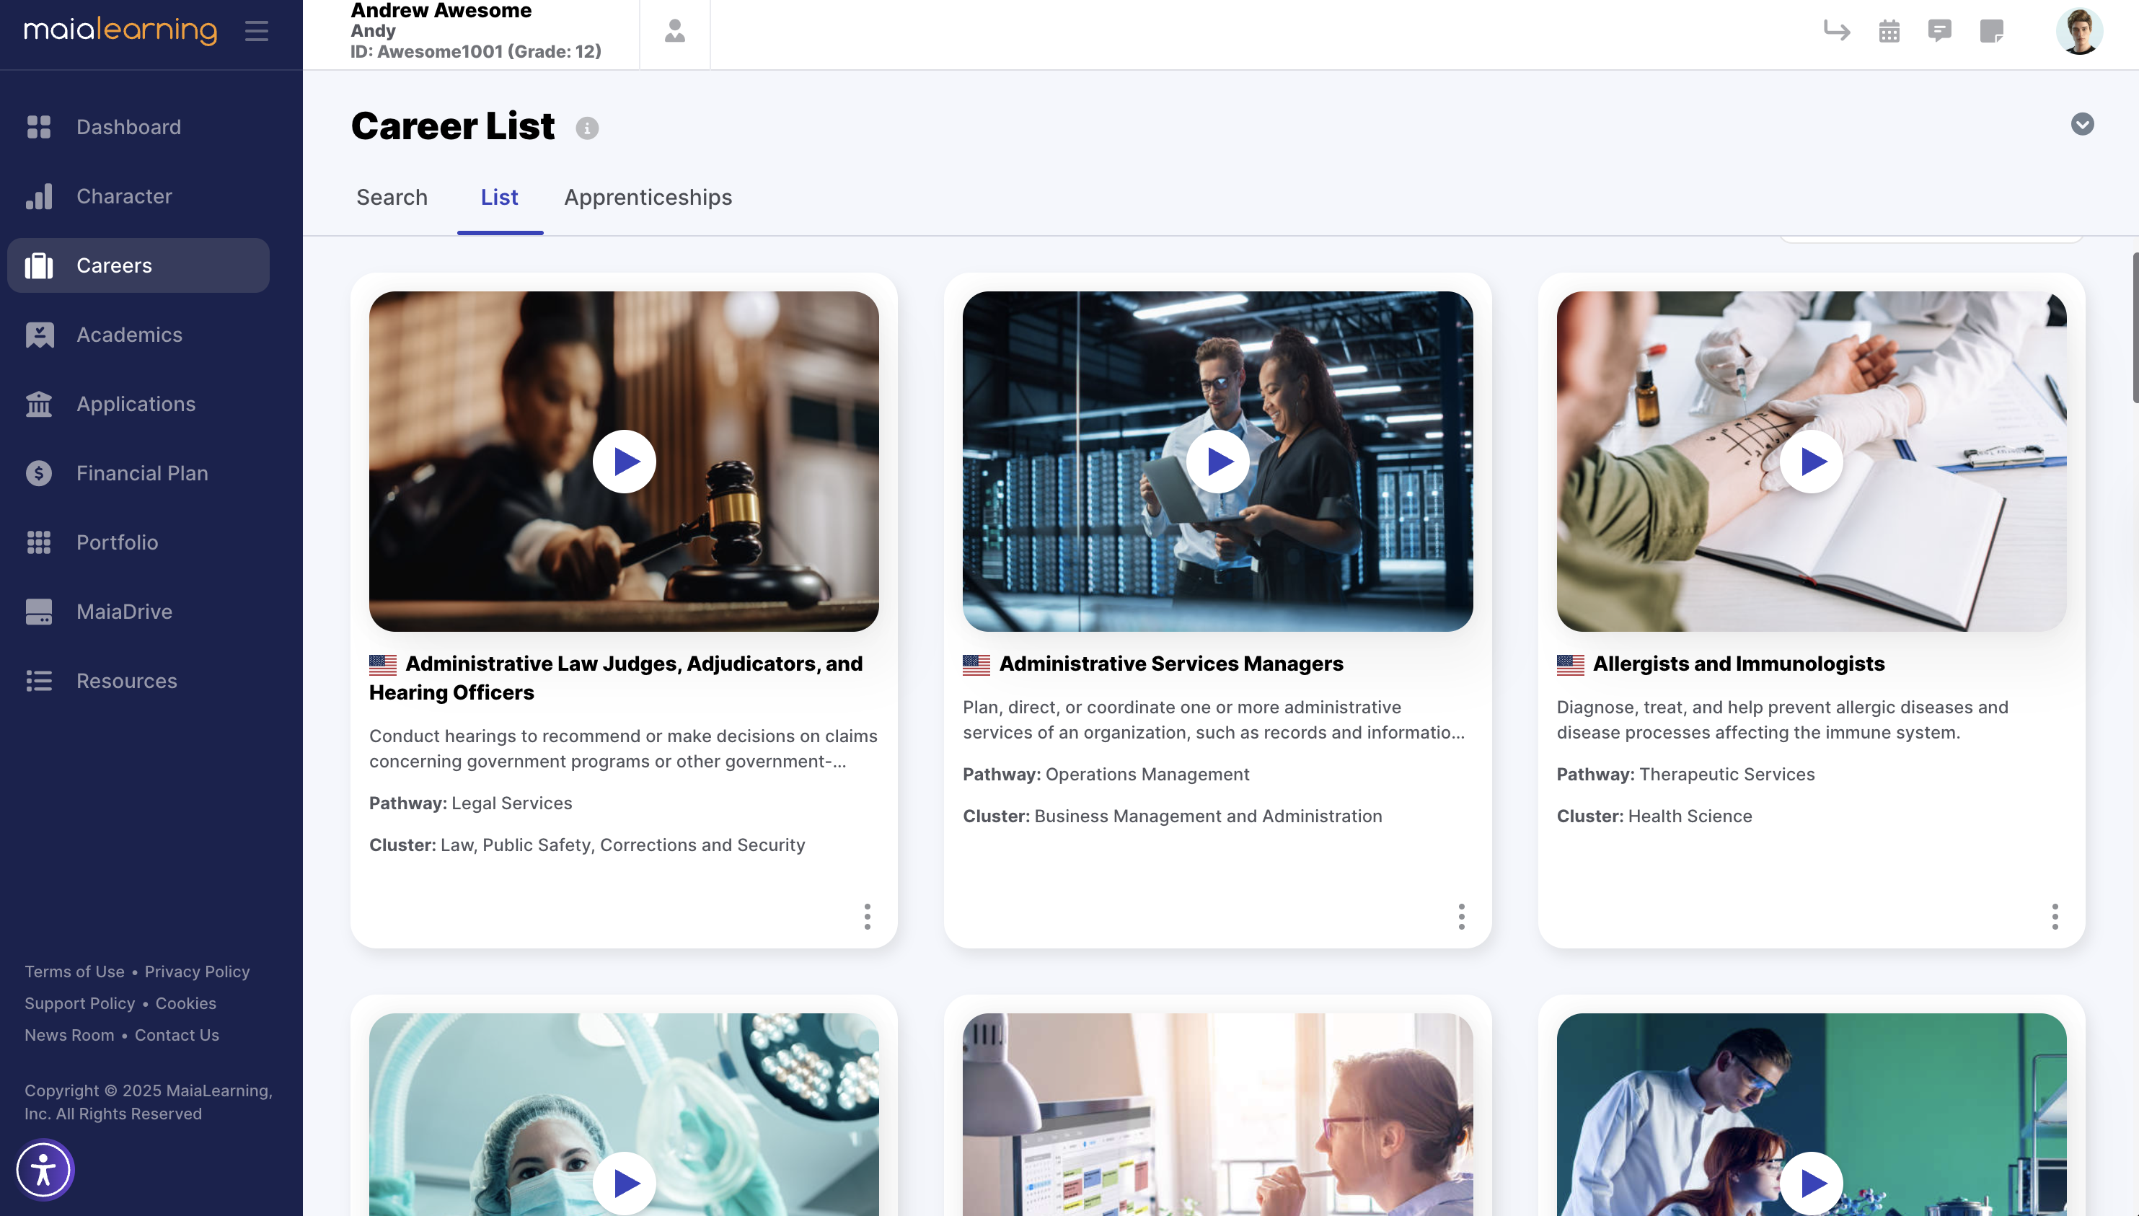Viewport: 2139px width, 1216px height.
Task: Click the Andrew Awesome student name
Action: [441, 11]
